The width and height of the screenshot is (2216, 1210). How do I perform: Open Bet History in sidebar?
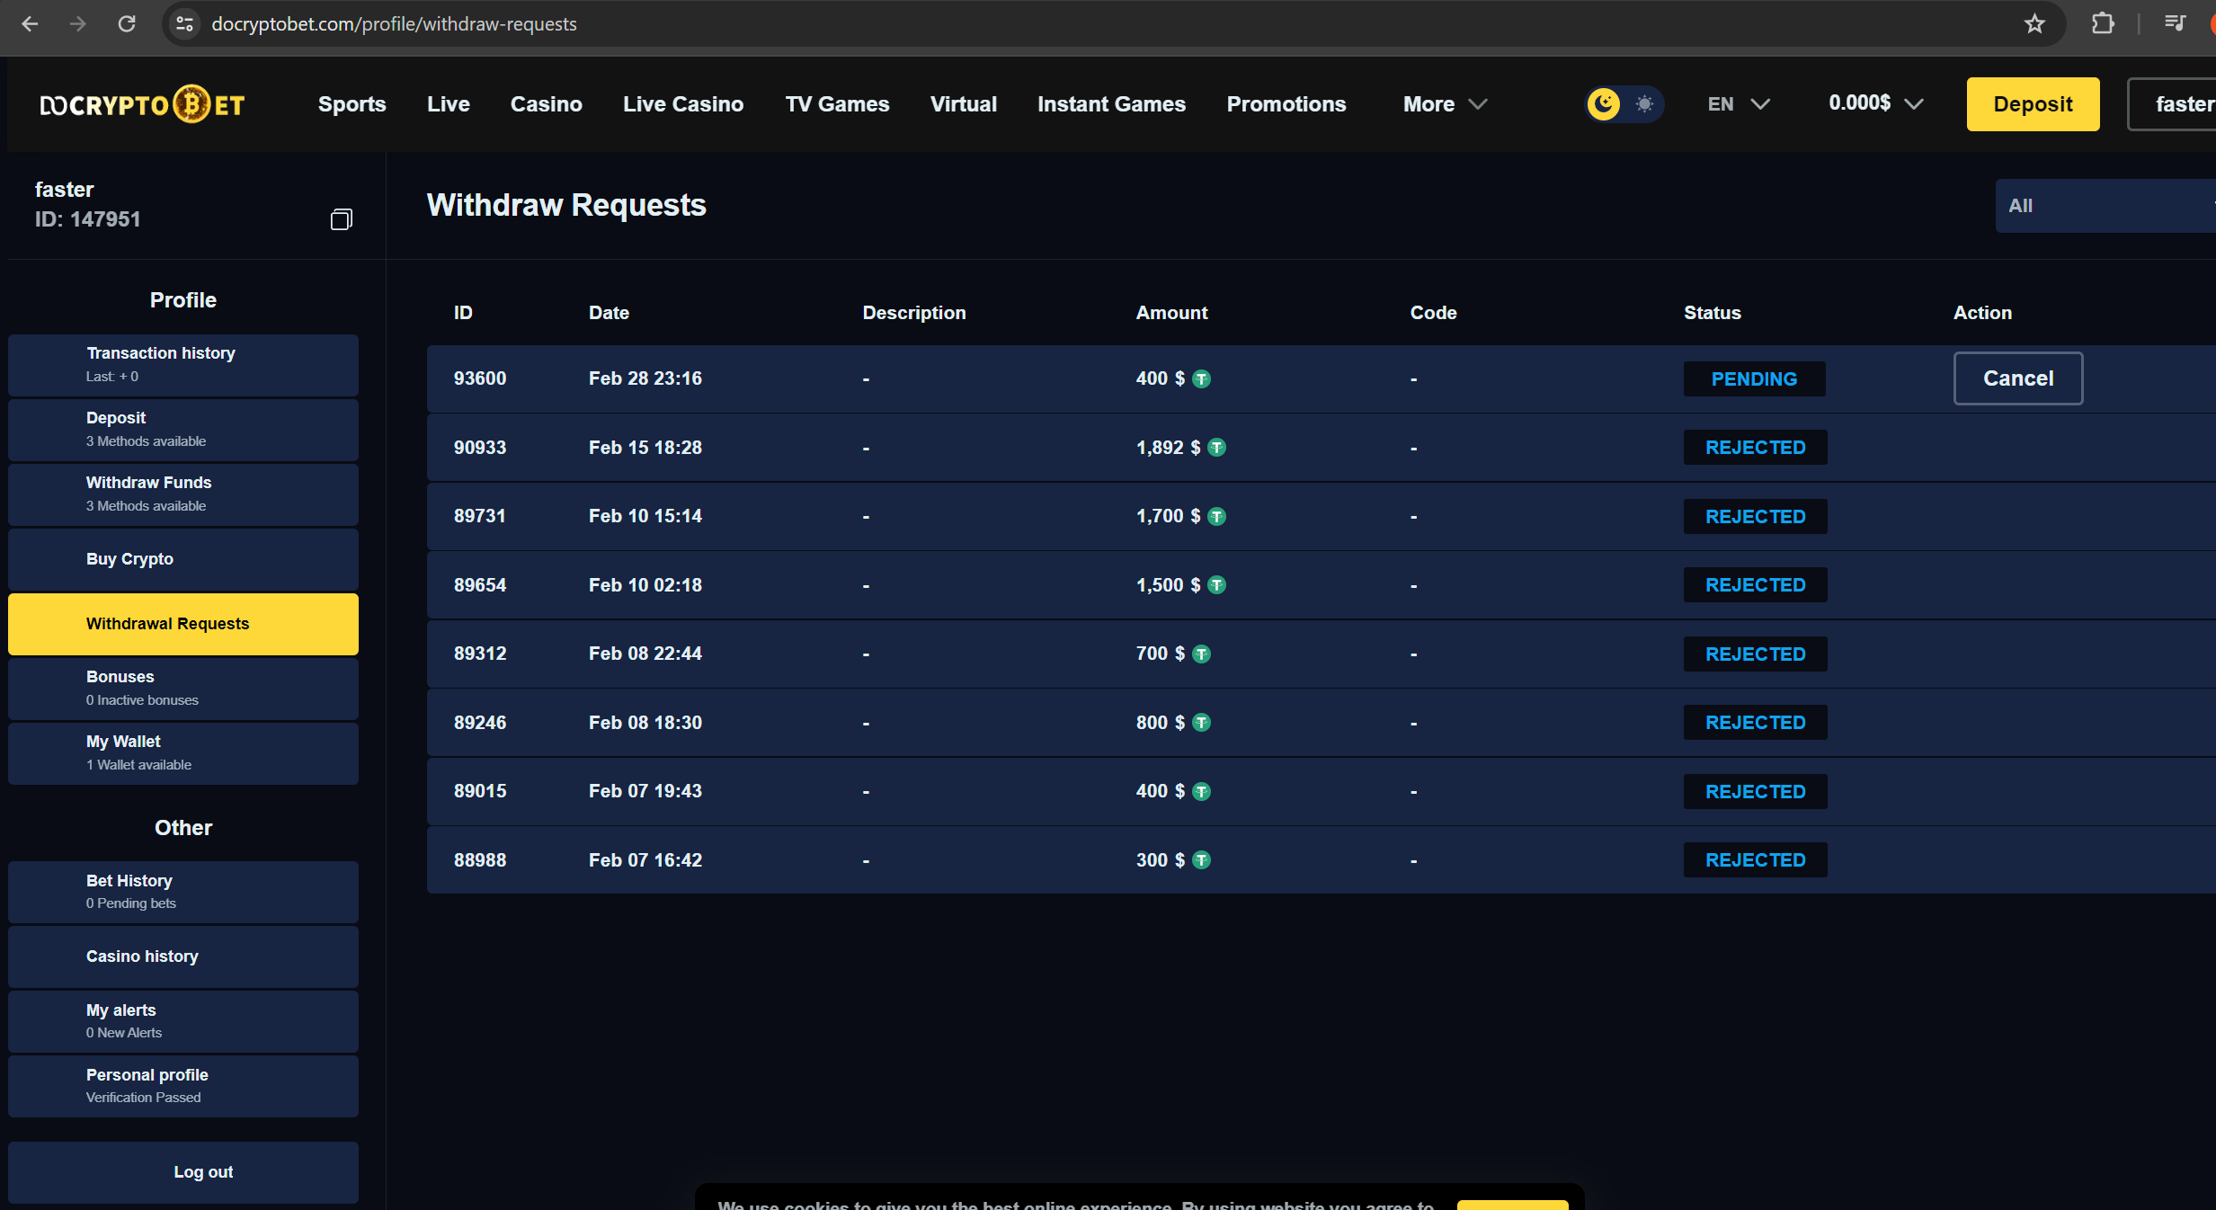click(183, 892)
